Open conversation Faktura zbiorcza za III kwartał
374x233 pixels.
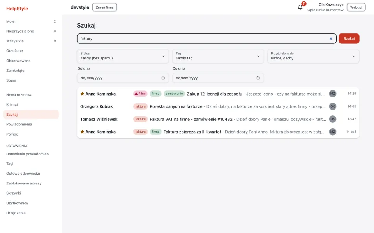coord(218,132)
